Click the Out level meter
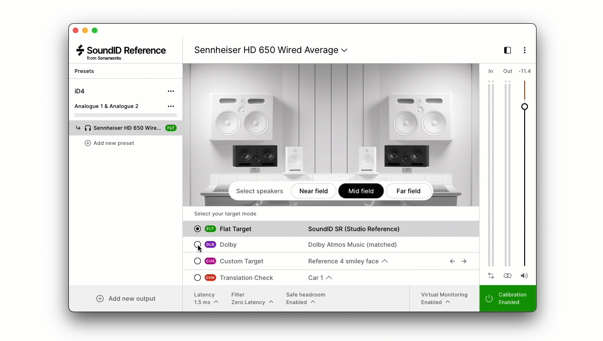Screen dimensions: 603x341 (508, 173)
